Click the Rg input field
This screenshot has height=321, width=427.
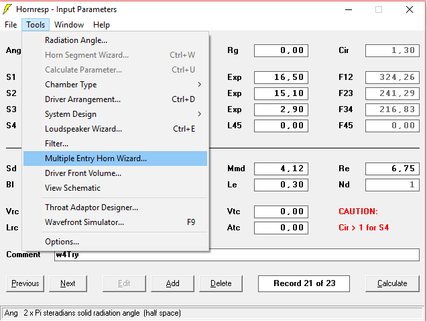pos(281,50)
